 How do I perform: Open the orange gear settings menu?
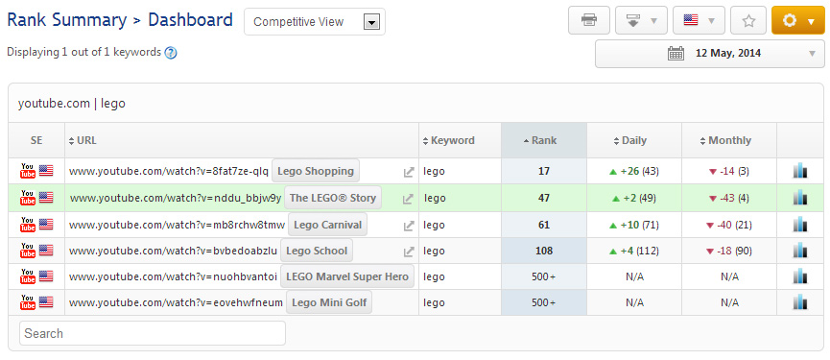pyautogui.click(x=797, y=21)
